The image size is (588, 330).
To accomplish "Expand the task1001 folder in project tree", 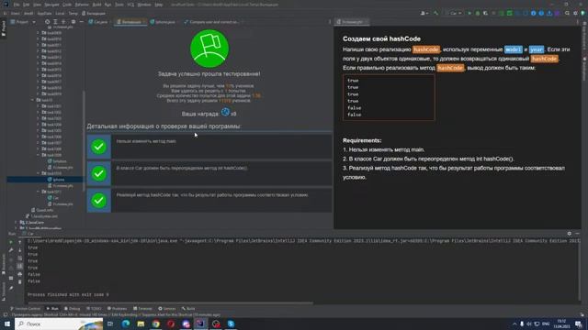I will click(x=39, y=106).
